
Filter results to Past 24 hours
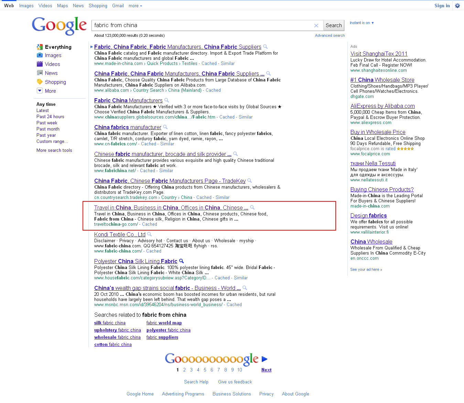tap(50, 117)
